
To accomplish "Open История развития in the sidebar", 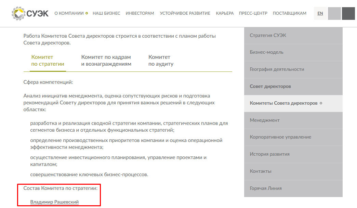I will click(x=293, y=154).
